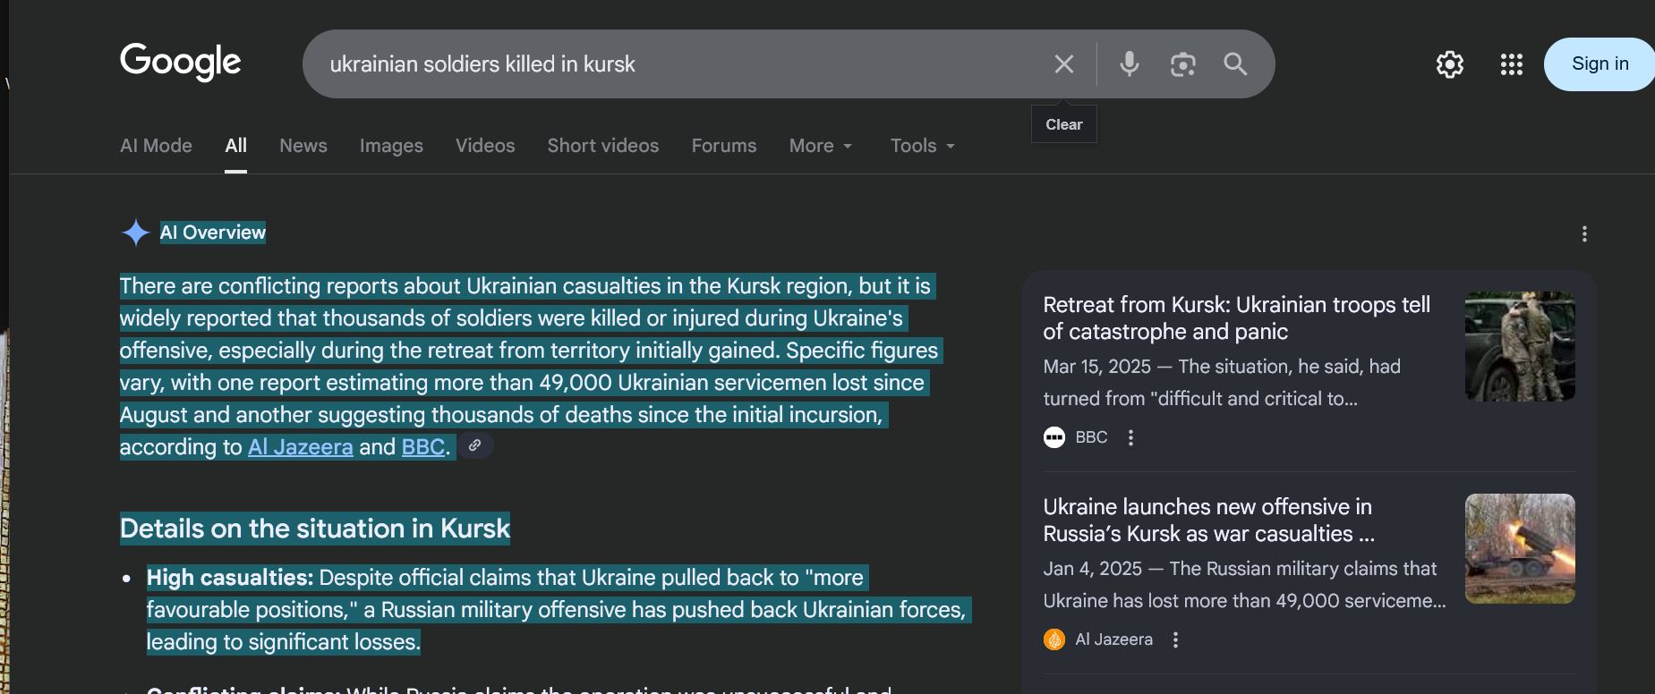Switch to the News tab
The height and width of the screenshot is (694, 1655).
click(303, 146)
